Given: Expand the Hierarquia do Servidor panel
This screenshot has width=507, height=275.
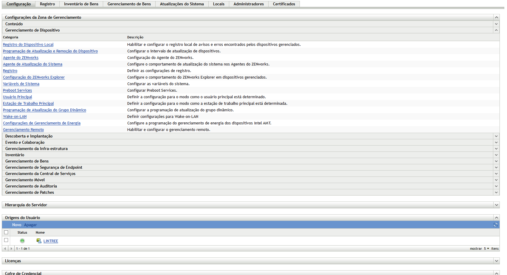Looking at the screenshot, I should point(496,205).
